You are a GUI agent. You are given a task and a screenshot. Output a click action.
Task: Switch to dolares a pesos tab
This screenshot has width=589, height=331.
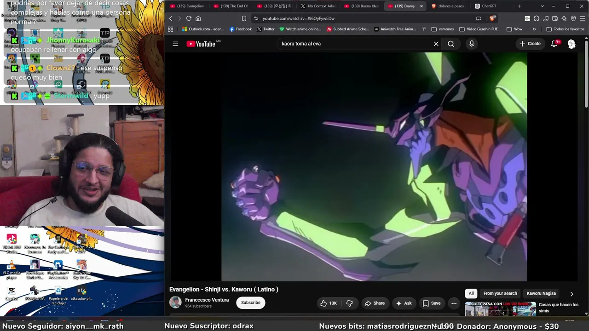[x=449, y=6]
